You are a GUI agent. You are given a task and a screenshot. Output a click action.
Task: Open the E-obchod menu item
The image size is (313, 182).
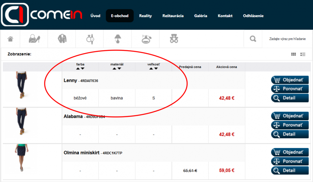pos(119,16)
